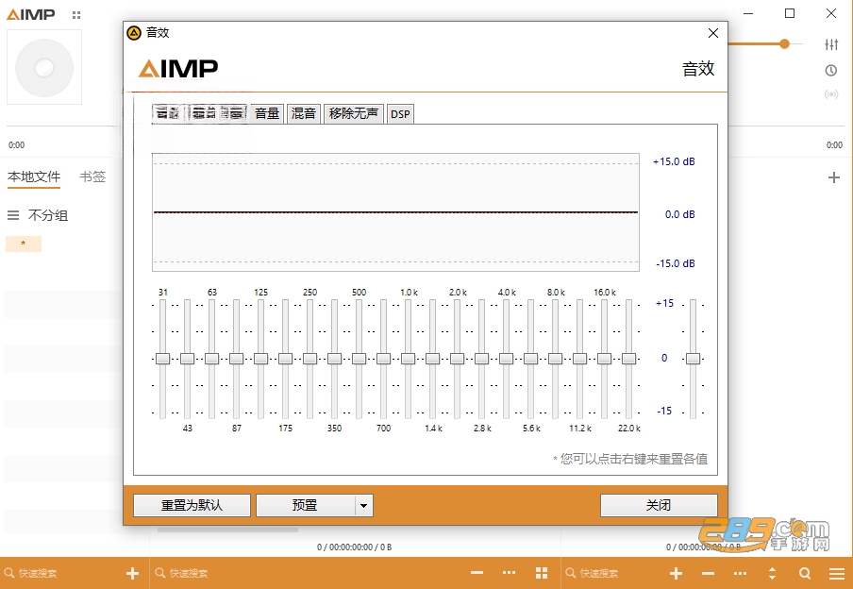Click the broadcast radio waves icon
The height and width of the screenshot is (589, 853).
(830, 94)
